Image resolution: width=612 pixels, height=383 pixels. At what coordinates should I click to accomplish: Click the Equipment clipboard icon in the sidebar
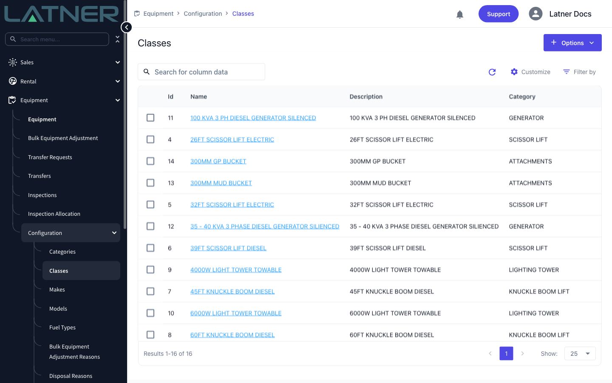(x=12, y=100)
